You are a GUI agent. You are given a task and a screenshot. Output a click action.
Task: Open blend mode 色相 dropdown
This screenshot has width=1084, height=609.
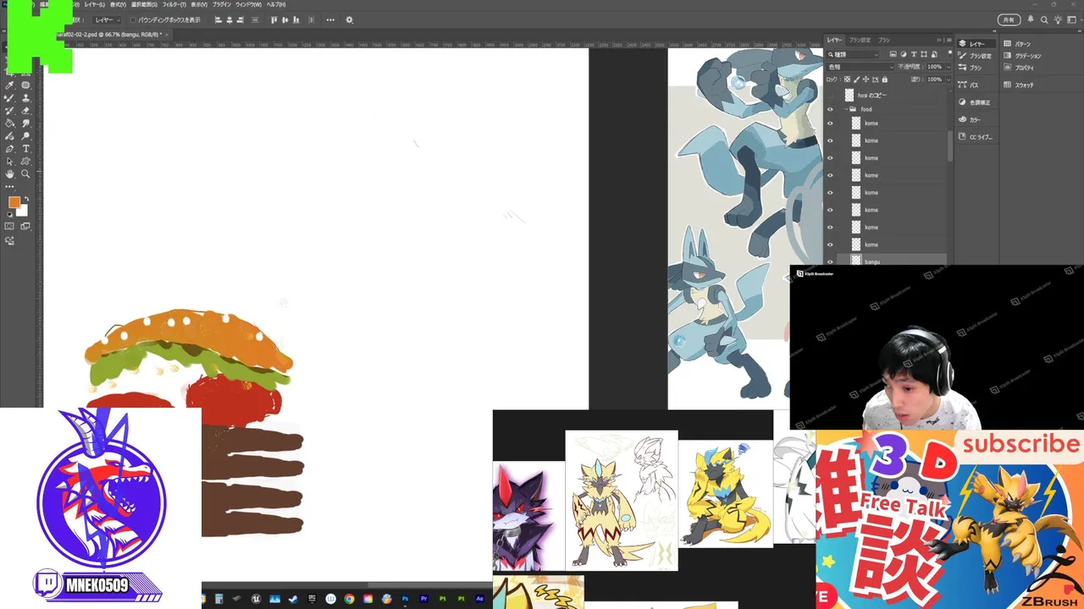860,67
